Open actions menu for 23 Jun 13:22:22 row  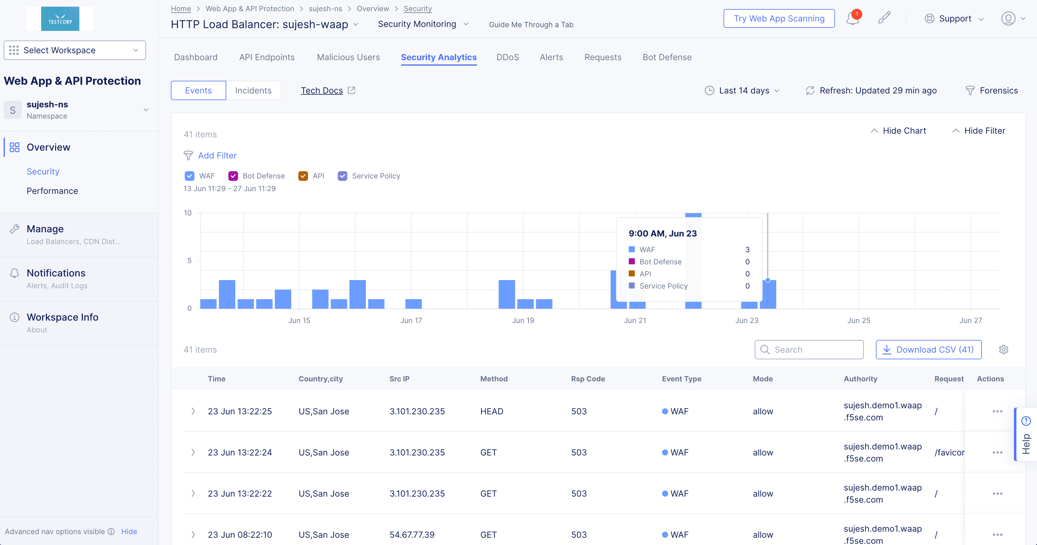(997, 493)
